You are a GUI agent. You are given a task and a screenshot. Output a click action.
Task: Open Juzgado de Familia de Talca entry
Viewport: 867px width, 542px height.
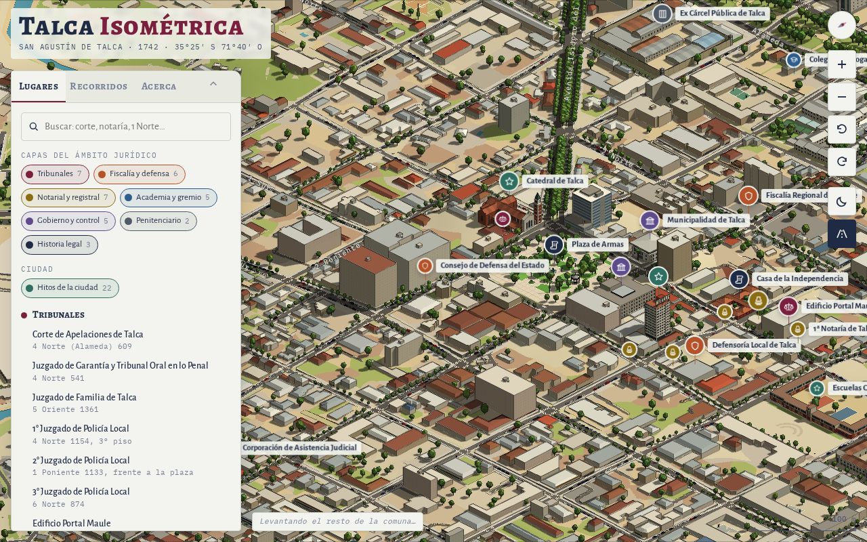tap(126, 403)
